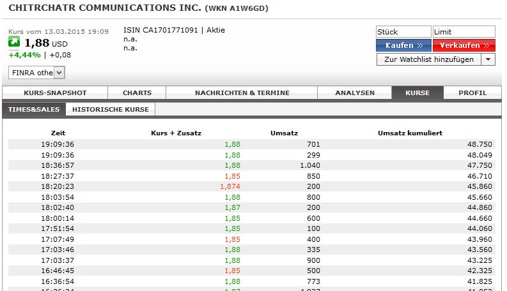Viewport: 507px width, 291px height.
Task: Click the Zeit column header
Action: (58, 133)
